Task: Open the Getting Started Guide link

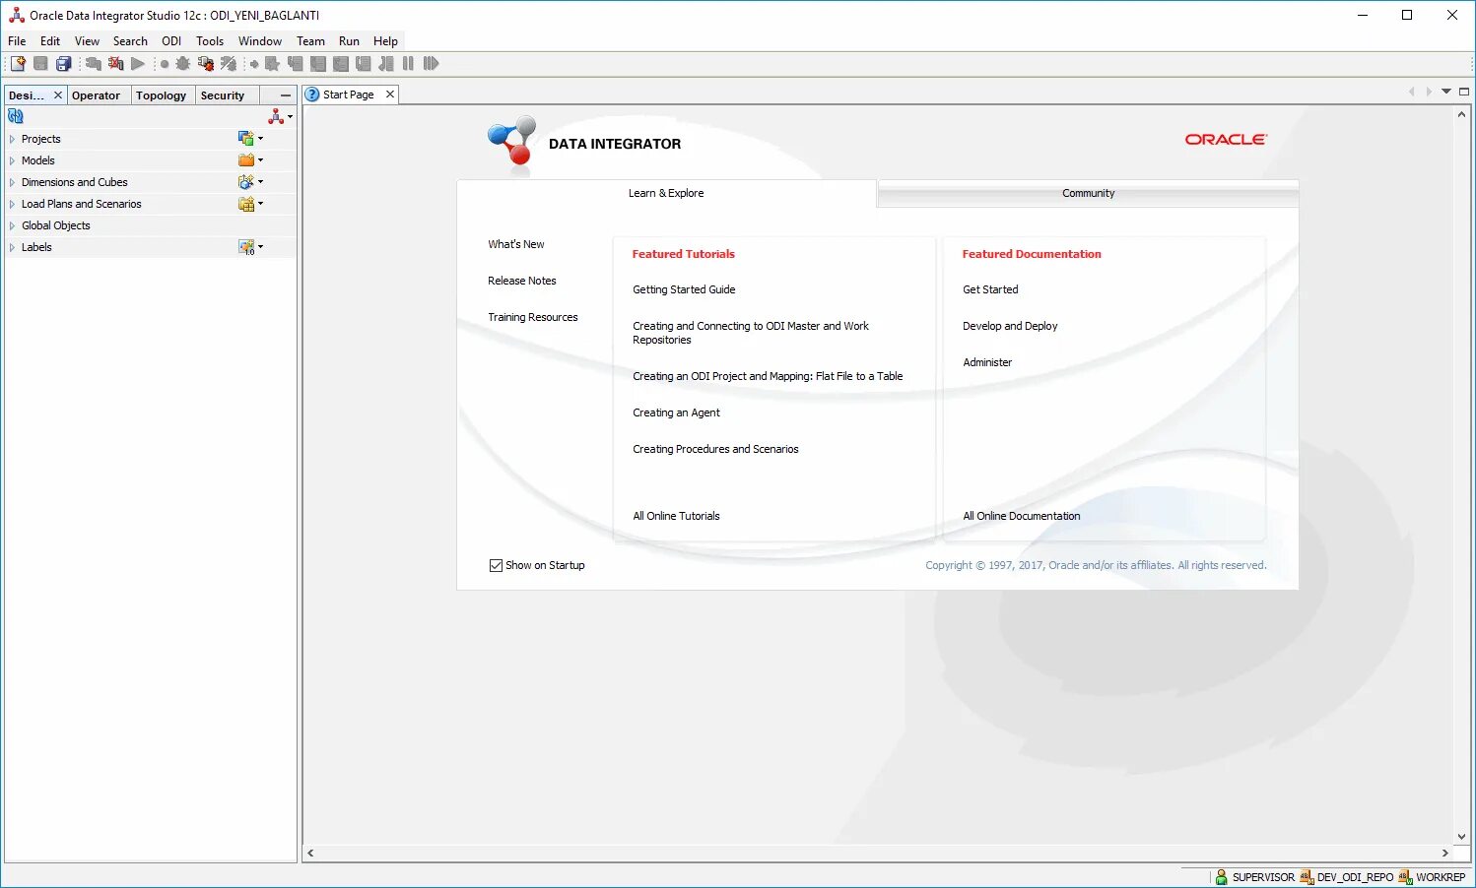Action: click(684, 289)
